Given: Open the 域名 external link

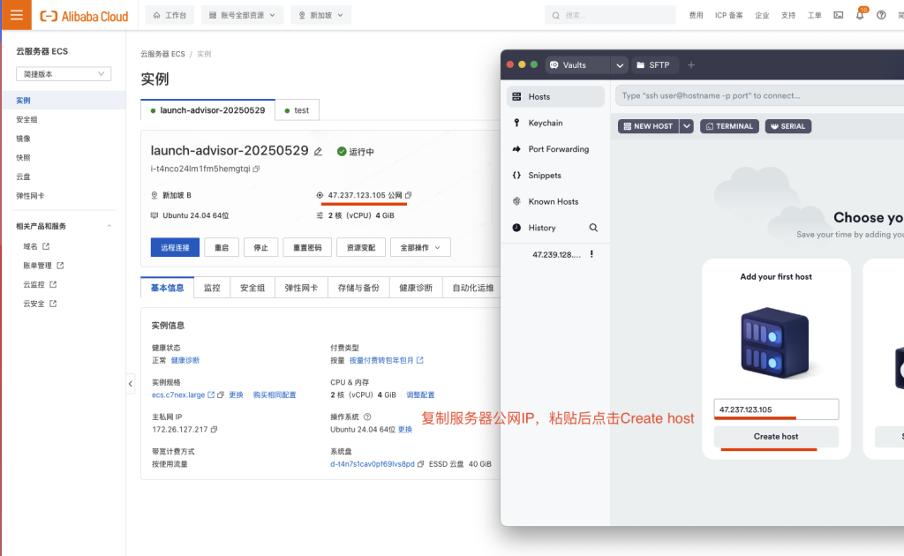Looking at the screenshot, I should click(x=36, y=246).
